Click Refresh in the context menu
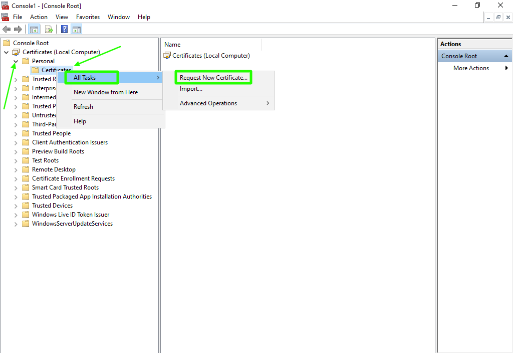The image size is (513, 353). (x=83, y=107)
